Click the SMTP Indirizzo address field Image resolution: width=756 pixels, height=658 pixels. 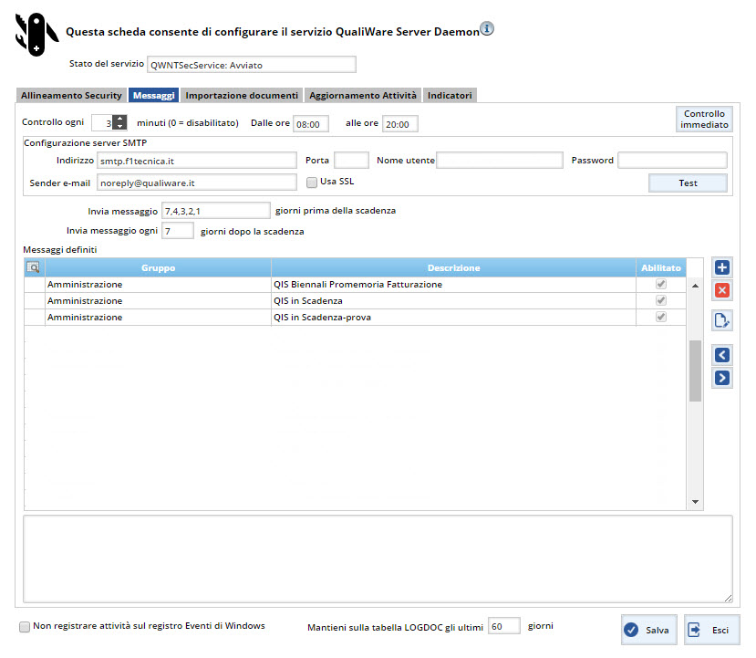(196, 161)
